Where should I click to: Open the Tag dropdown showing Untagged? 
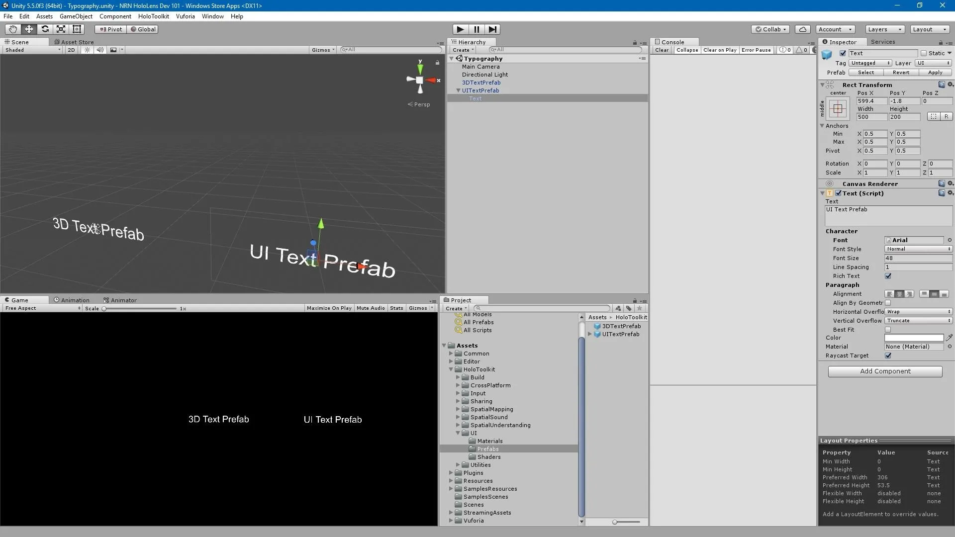pyautogui.click(x=870, y=63)
